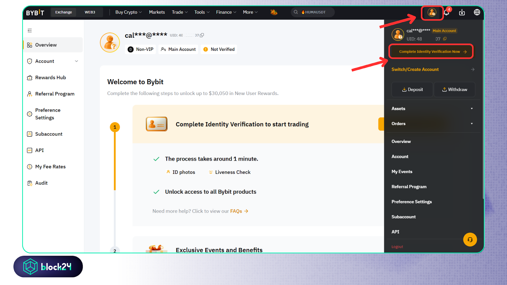Expand Account section in sidebar

coord(53,61)
